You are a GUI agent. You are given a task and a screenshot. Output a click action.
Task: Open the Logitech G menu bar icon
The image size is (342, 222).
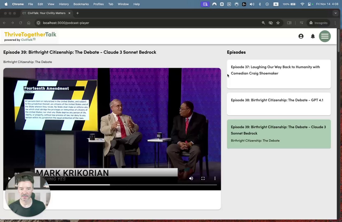(244, 4)
